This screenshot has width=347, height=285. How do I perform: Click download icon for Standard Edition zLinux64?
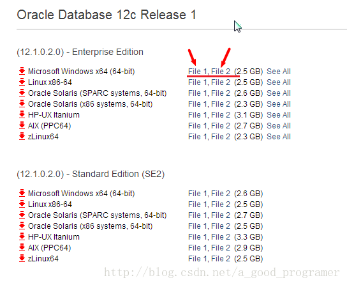click(22, 258)
